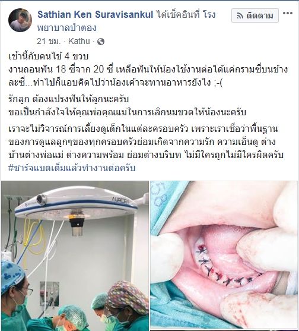Open the 21 ชม. post timestamp

click(x=49, y=41)
